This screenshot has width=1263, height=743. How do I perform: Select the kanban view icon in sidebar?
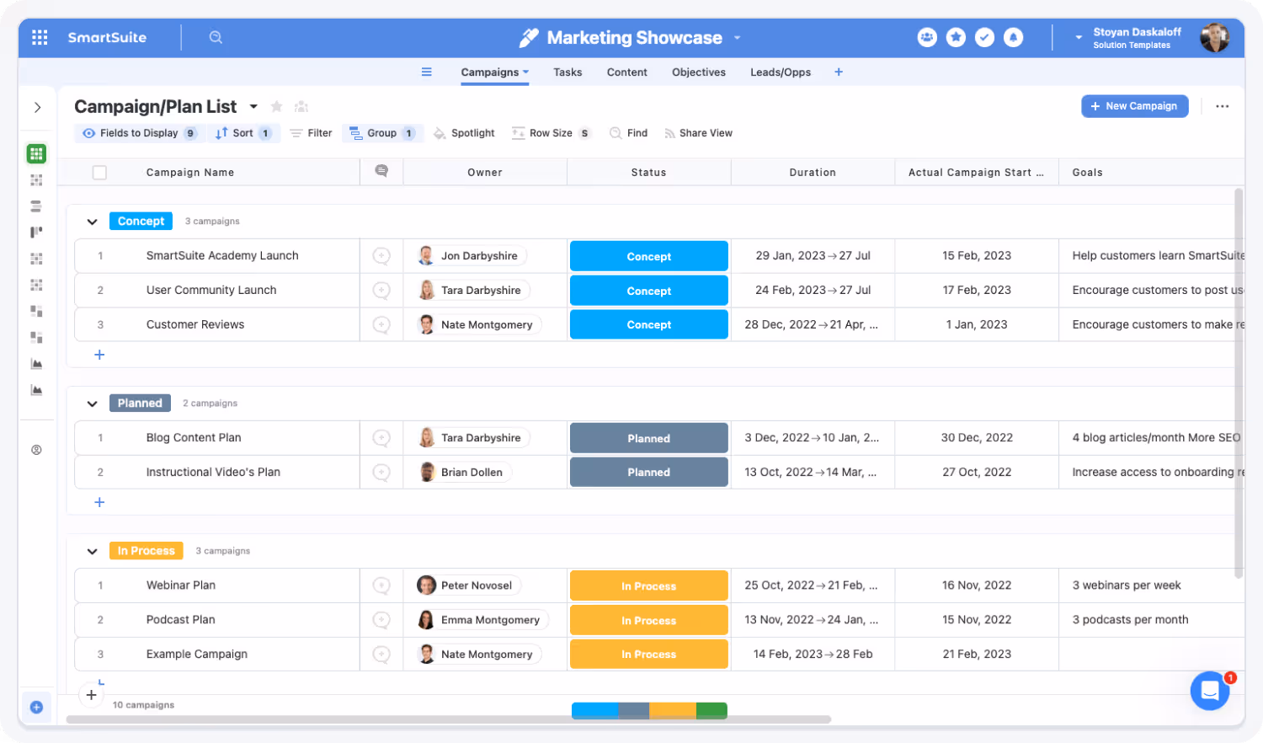click(x=36, y=232)
